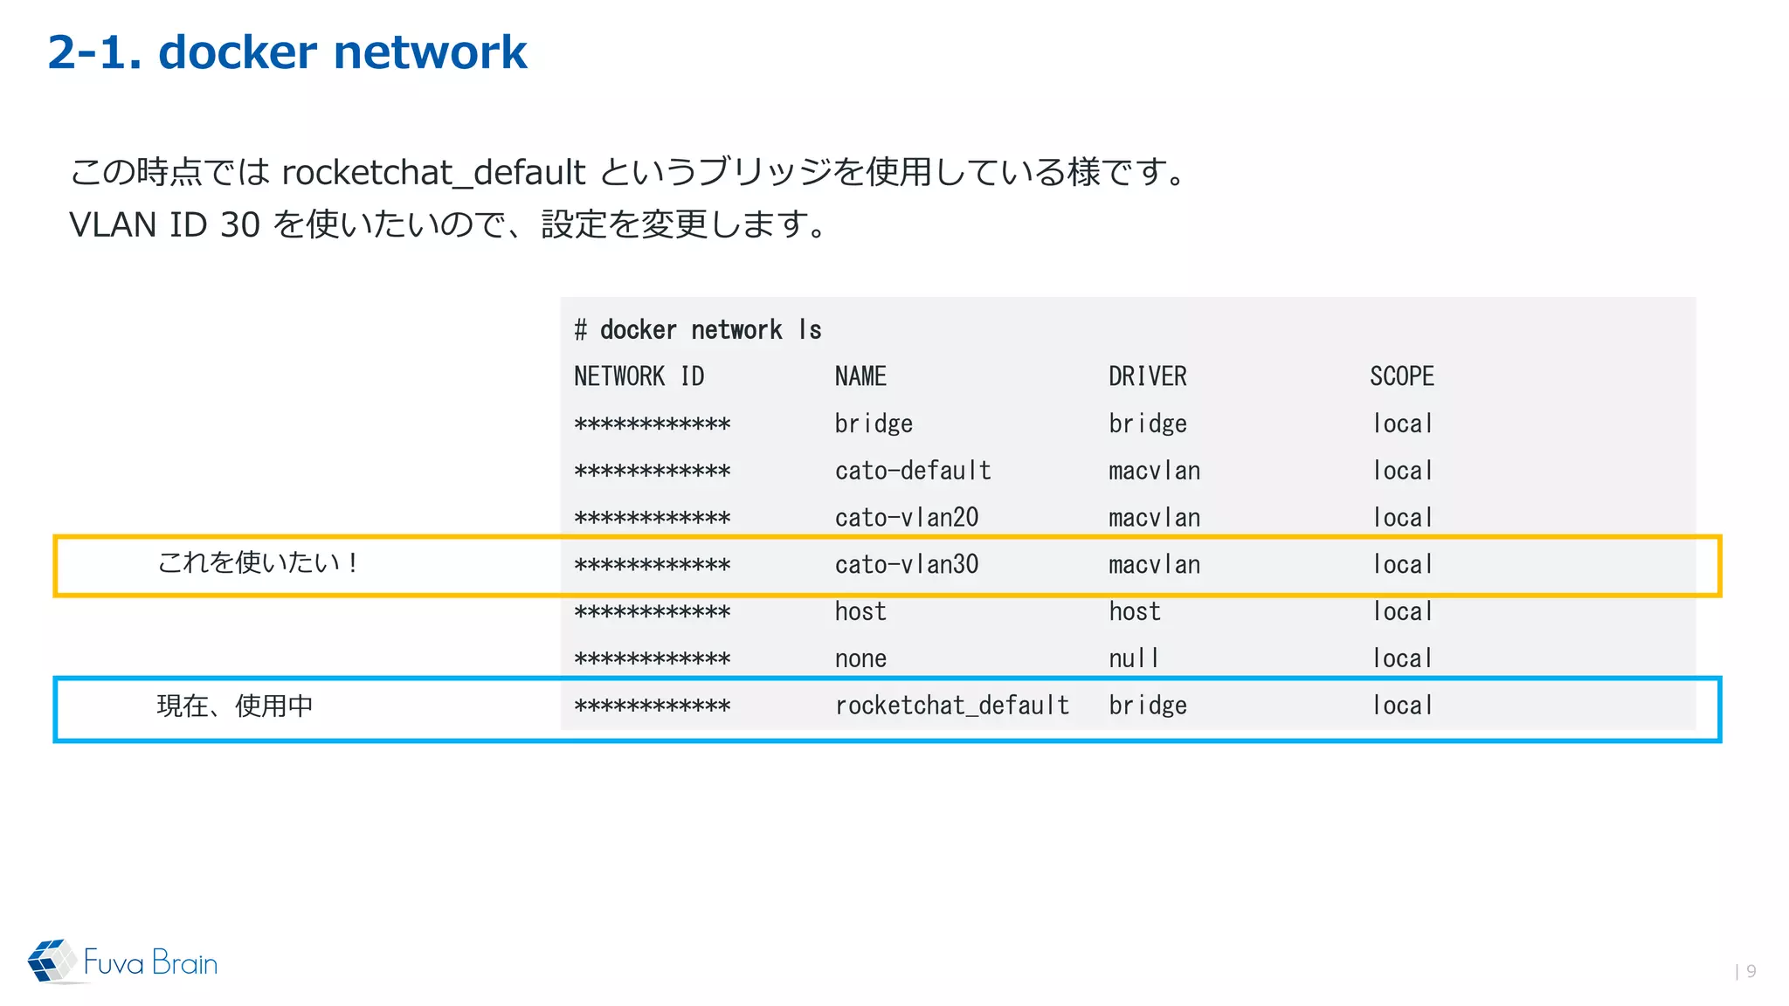Screen dimensions: 1789x1006
Task: Click 'macvlan' driver in the cato-default row
Action: tap(1154, 471)
